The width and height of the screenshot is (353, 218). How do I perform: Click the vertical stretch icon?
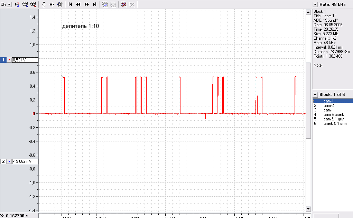point(44,4)
